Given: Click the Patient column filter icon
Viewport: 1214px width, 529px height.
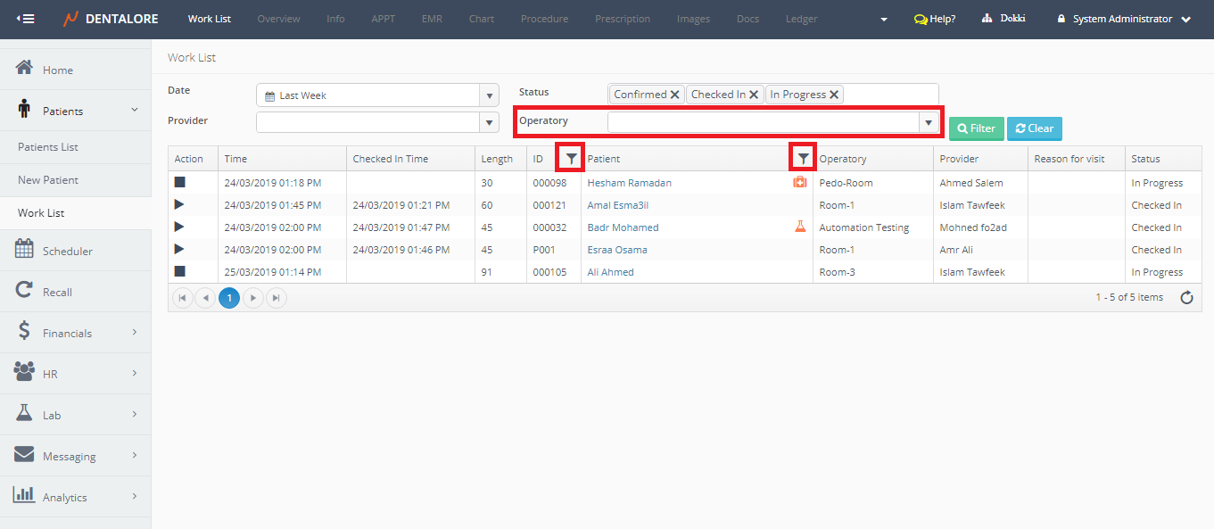Looking at the screenshot, I should (x=804, y=159).
